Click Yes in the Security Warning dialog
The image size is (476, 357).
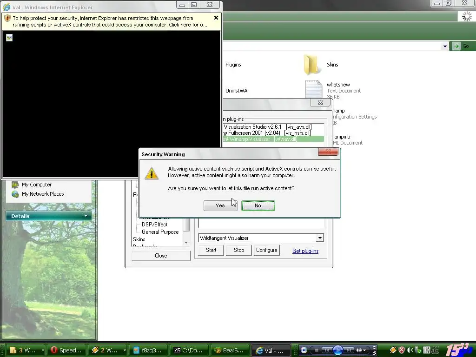click(x=220, y=205)
